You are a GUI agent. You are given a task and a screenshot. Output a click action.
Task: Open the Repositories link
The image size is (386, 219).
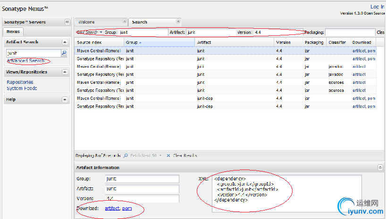click(x=20, y=82)
